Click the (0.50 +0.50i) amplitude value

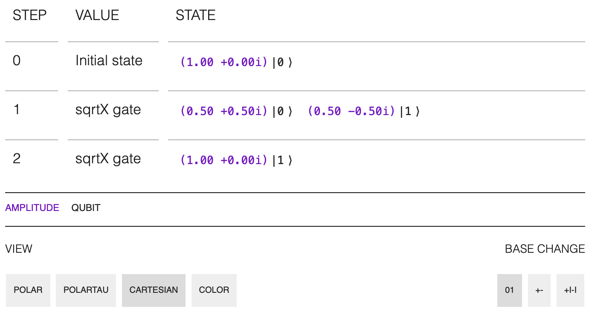click(224, 111)
